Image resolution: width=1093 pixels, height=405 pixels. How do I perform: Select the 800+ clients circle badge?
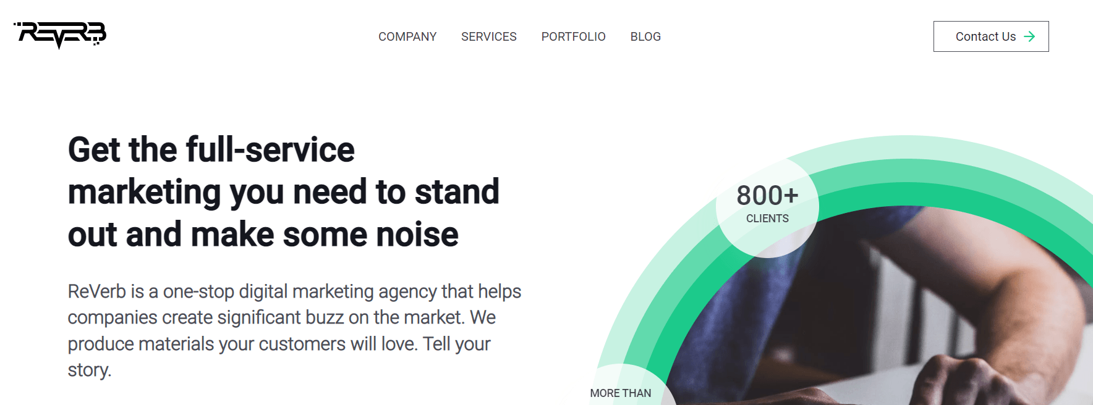(767, 206)
